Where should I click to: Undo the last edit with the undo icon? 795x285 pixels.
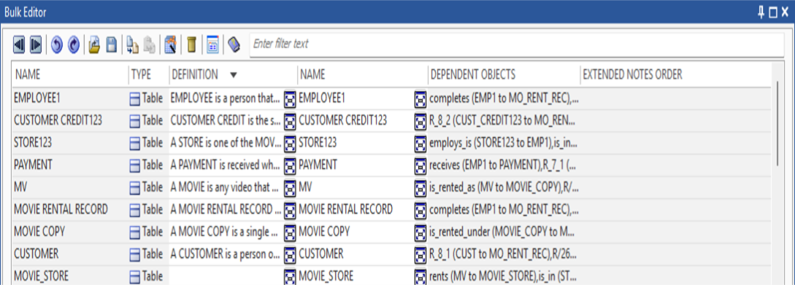tap(57, 45)
